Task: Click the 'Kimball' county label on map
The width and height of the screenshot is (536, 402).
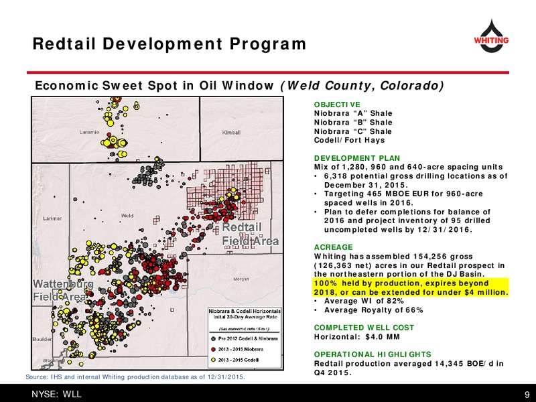Action: (x=231, y=133)
